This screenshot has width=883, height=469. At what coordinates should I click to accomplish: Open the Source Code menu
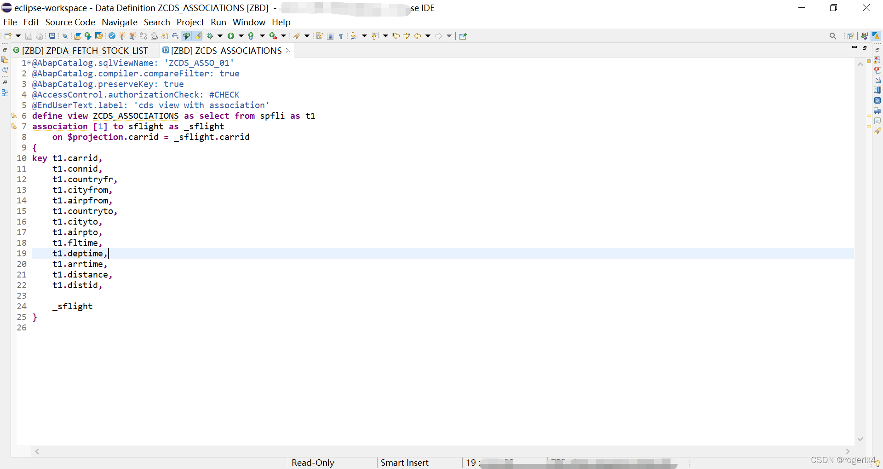(x=70, y=22)
